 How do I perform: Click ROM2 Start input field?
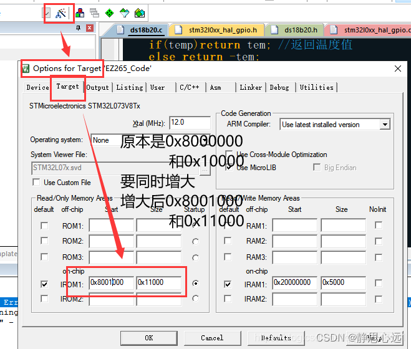click(x=111, y=241)
